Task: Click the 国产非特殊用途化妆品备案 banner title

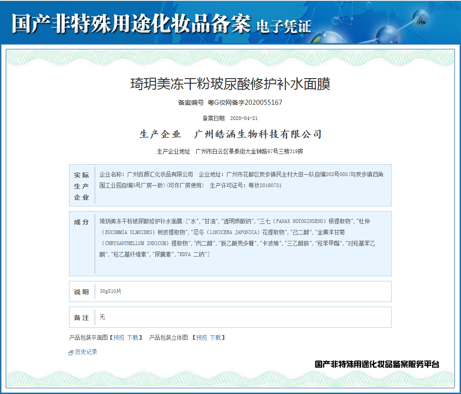Action: pyautogui.click(x=131, y=23)
